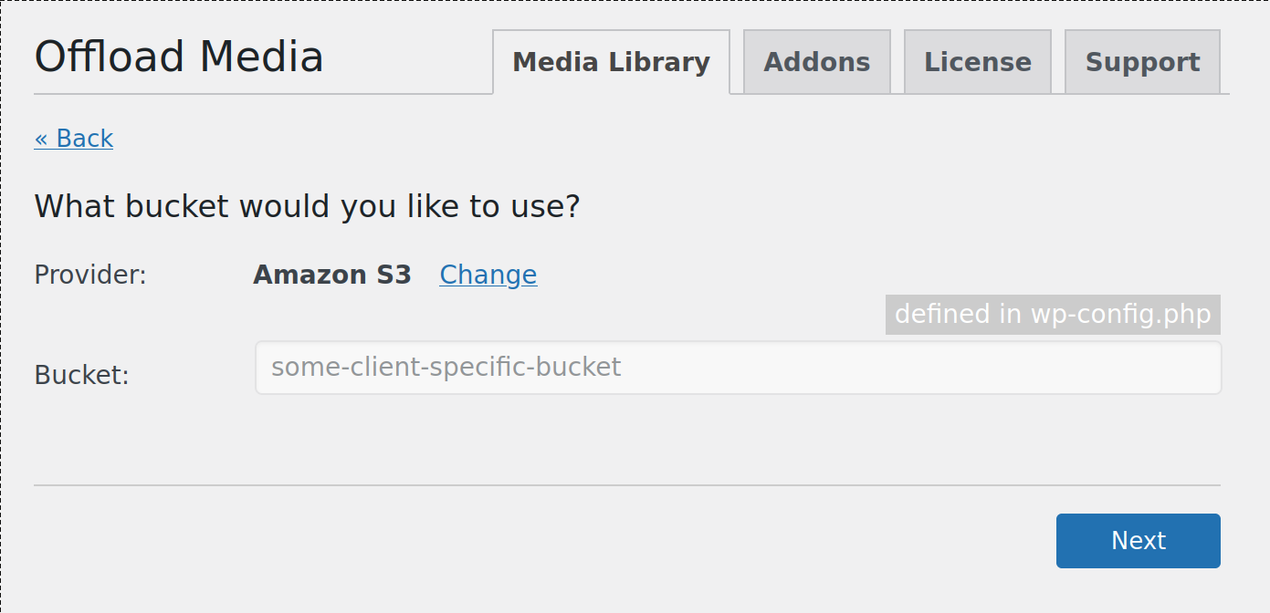Click the Amazon S3 provider name
Screen dimensions: 1270x613
point(332,275)
